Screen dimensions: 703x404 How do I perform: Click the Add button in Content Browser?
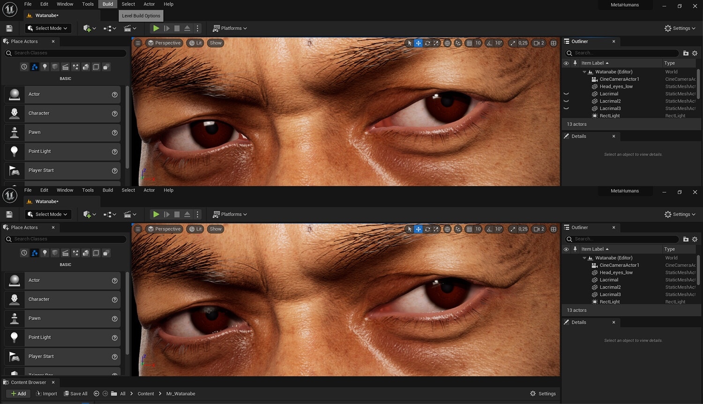click(x=18, y=394)
